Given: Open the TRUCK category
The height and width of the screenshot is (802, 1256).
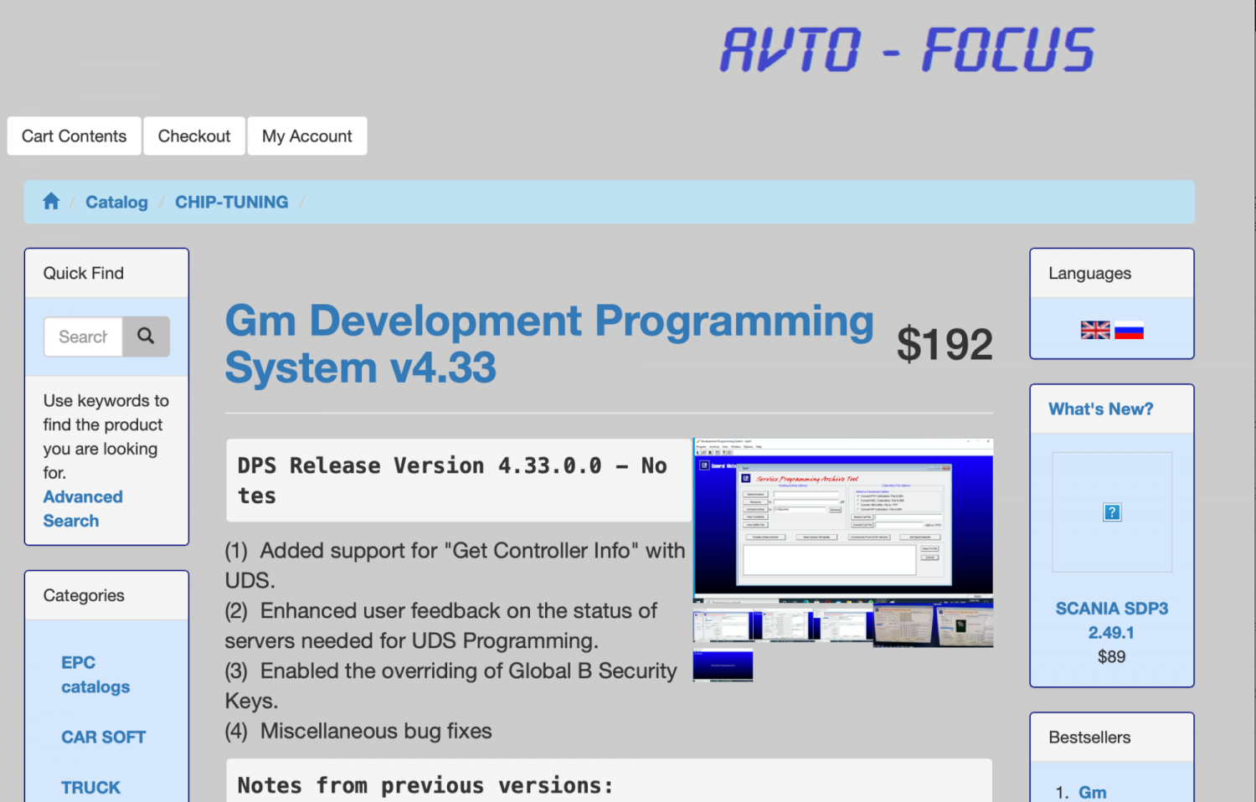Looking at the screenshot, I should click(90, 787).
